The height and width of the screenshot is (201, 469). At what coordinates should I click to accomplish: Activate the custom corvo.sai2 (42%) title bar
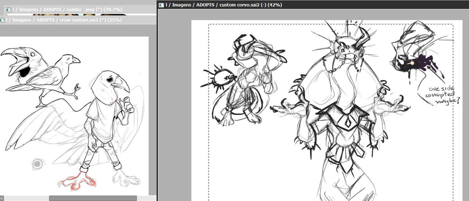coord(313,5)
